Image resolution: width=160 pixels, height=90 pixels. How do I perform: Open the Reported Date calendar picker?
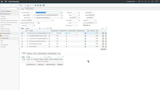tap(39, 23)
